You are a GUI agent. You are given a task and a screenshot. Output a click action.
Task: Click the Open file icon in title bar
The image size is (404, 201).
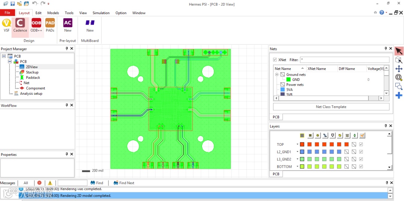point(6,4)
